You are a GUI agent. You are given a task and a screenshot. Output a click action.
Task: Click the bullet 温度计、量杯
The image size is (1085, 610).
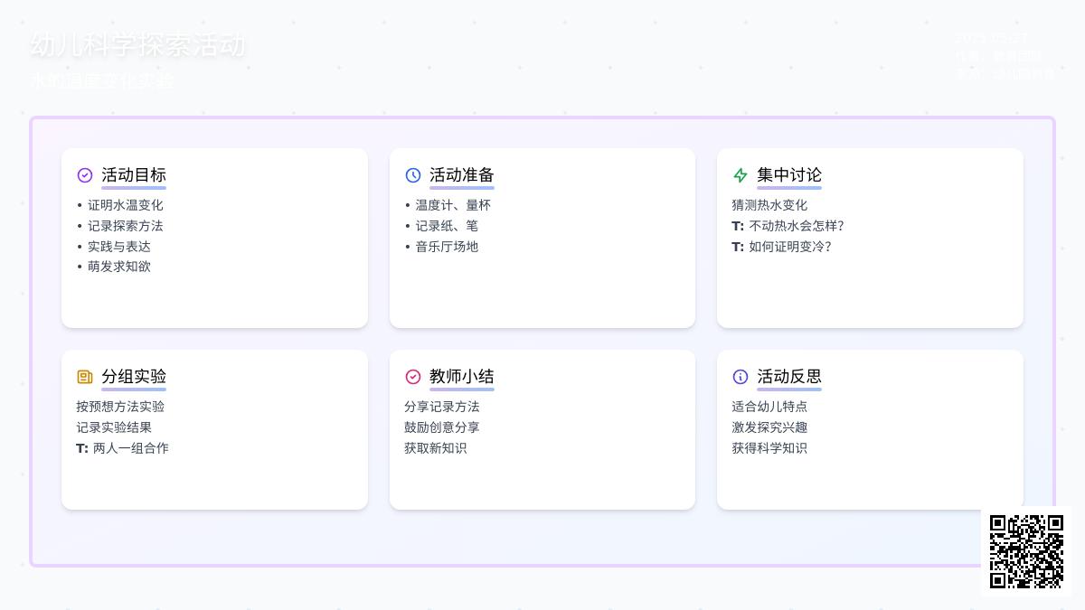pyautogui.click(x=453, y=205)
